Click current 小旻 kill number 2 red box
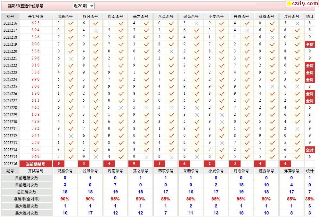The height and width of the screenshot is (218, 319). click(210, 164)
